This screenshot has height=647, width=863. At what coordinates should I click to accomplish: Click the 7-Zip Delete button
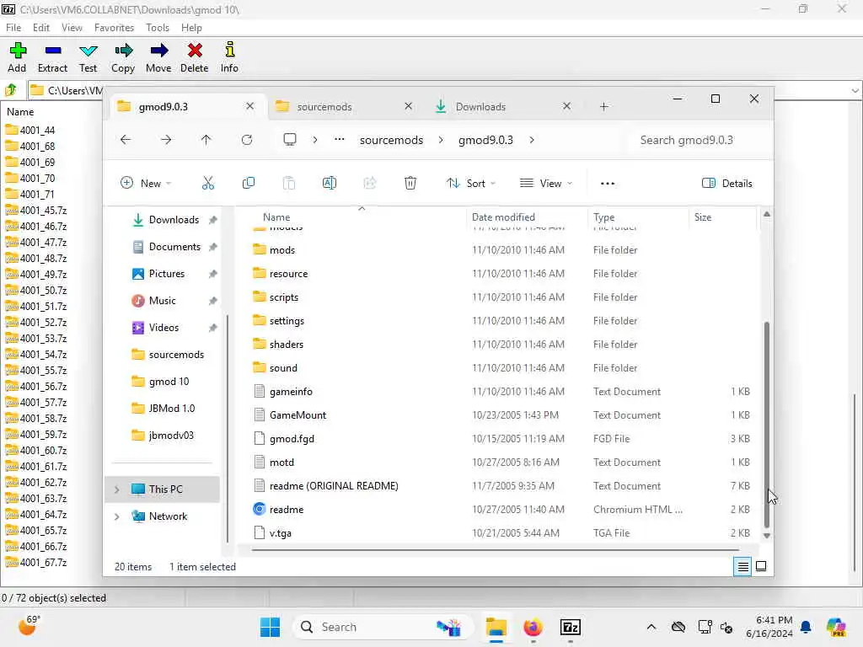tap(195, 57)
